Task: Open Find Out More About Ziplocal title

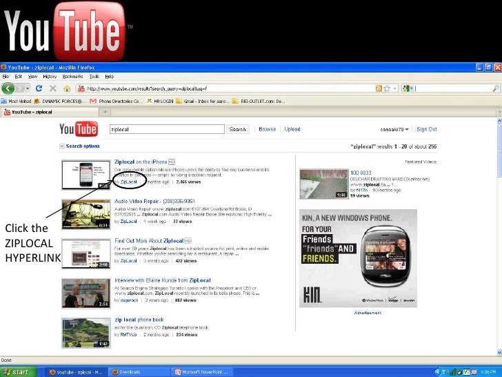Action: (149, 241)
